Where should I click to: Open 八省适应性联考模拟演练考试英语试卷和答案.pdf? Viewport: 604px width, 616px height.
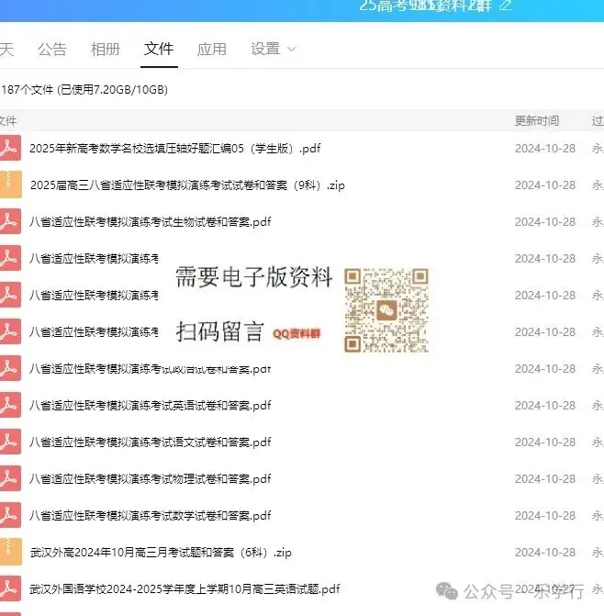150,406
